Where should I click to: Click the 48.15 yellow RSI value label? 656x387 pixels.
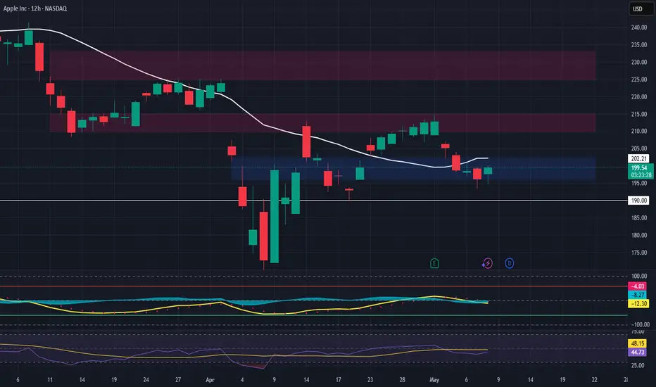[638, 343]
